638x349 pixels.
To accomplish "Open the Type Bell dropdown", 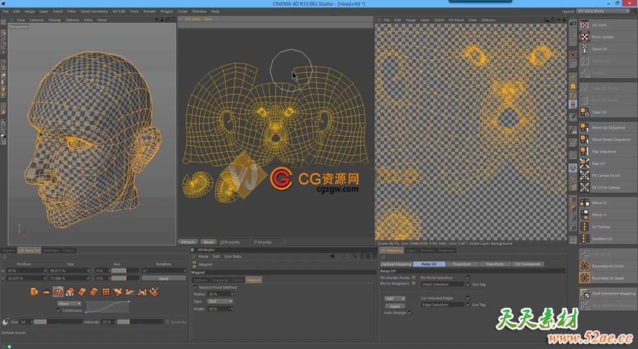I will pyautogui.click(x=220, y=301).
